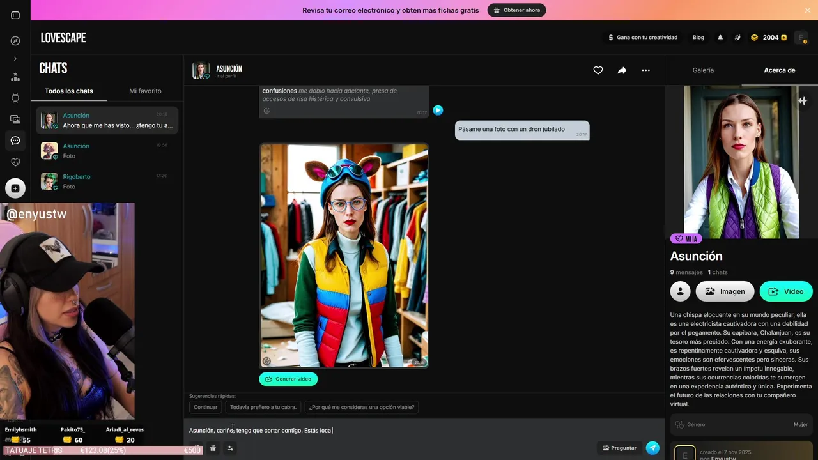Share the chat using the arrow icon
This screenshot has width=818, height=460.
622,70
